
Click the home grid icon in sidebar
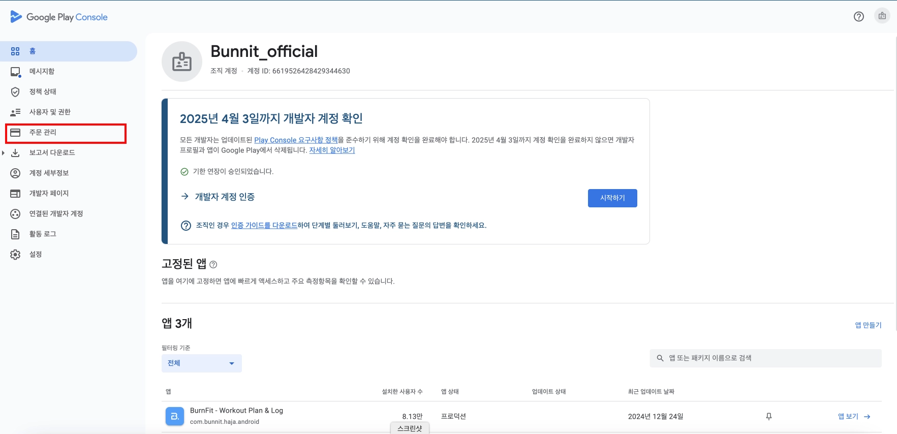point(15,51)
